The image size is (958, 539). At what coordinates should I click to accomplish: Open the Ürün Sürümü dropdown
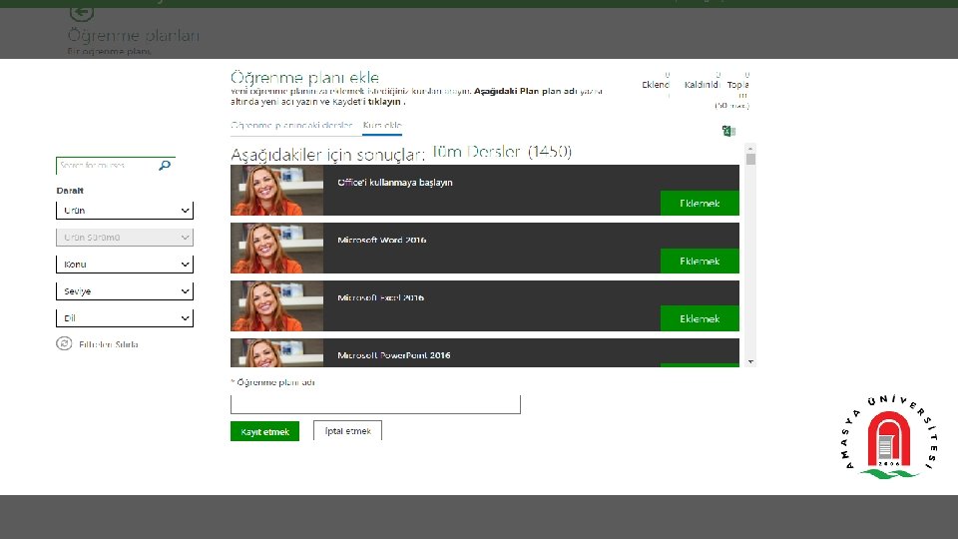pos(125,238)
